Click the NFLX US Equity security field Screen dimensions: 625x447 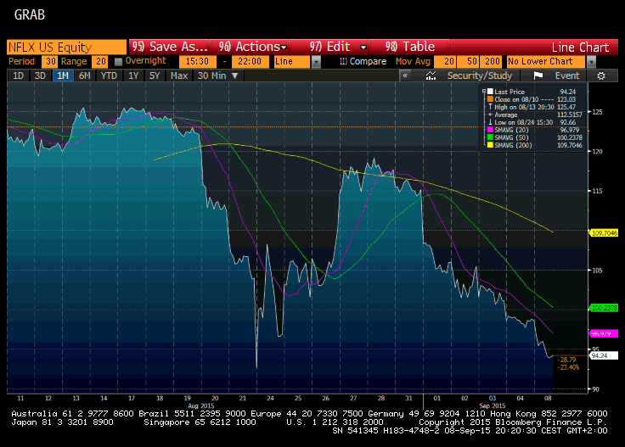(x=66, y=47)
